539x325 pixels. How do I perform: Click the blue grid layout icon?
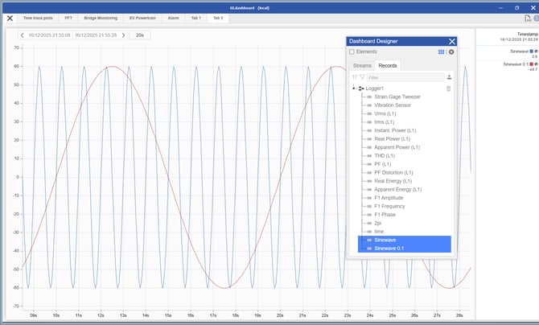(441, 51)
